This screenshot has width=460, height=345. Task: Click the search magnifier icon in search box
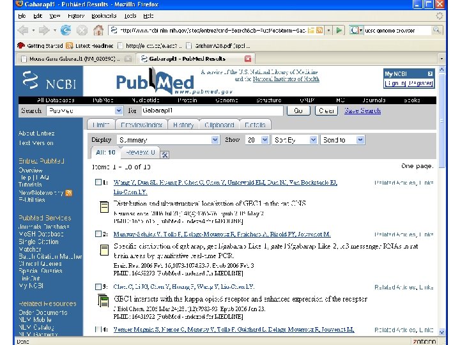click(437, 30)
